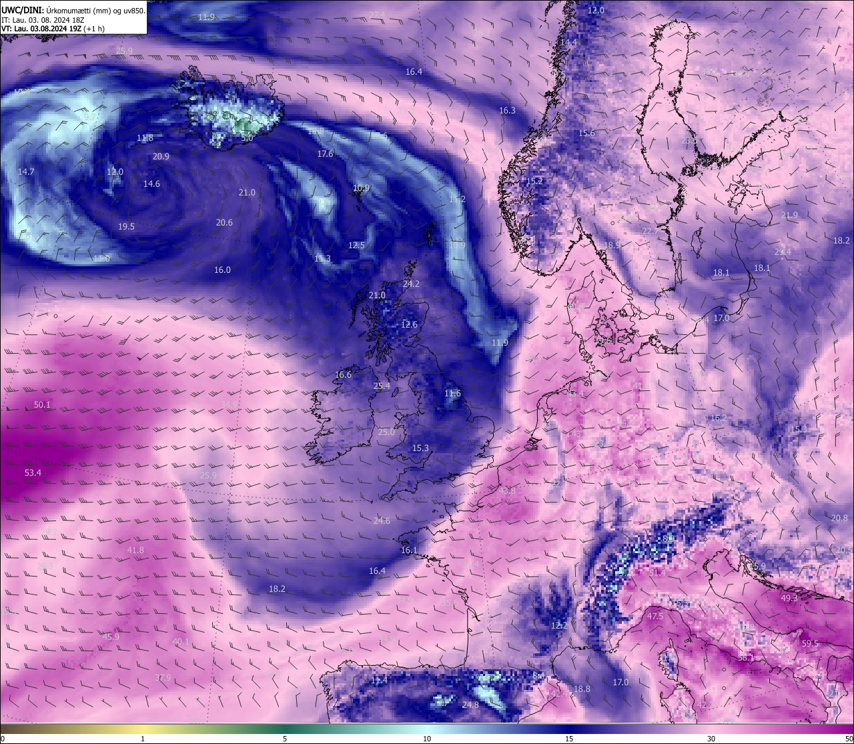The image size is (854, 744).
Task: Click the 14.7 value at the left edge
Action: point(26,171)
